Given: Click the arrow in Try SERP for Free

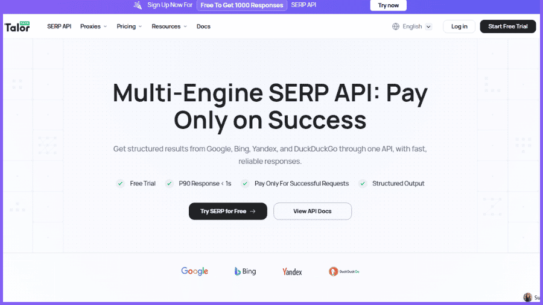Looking at the screenshot, I should point(253,212).
